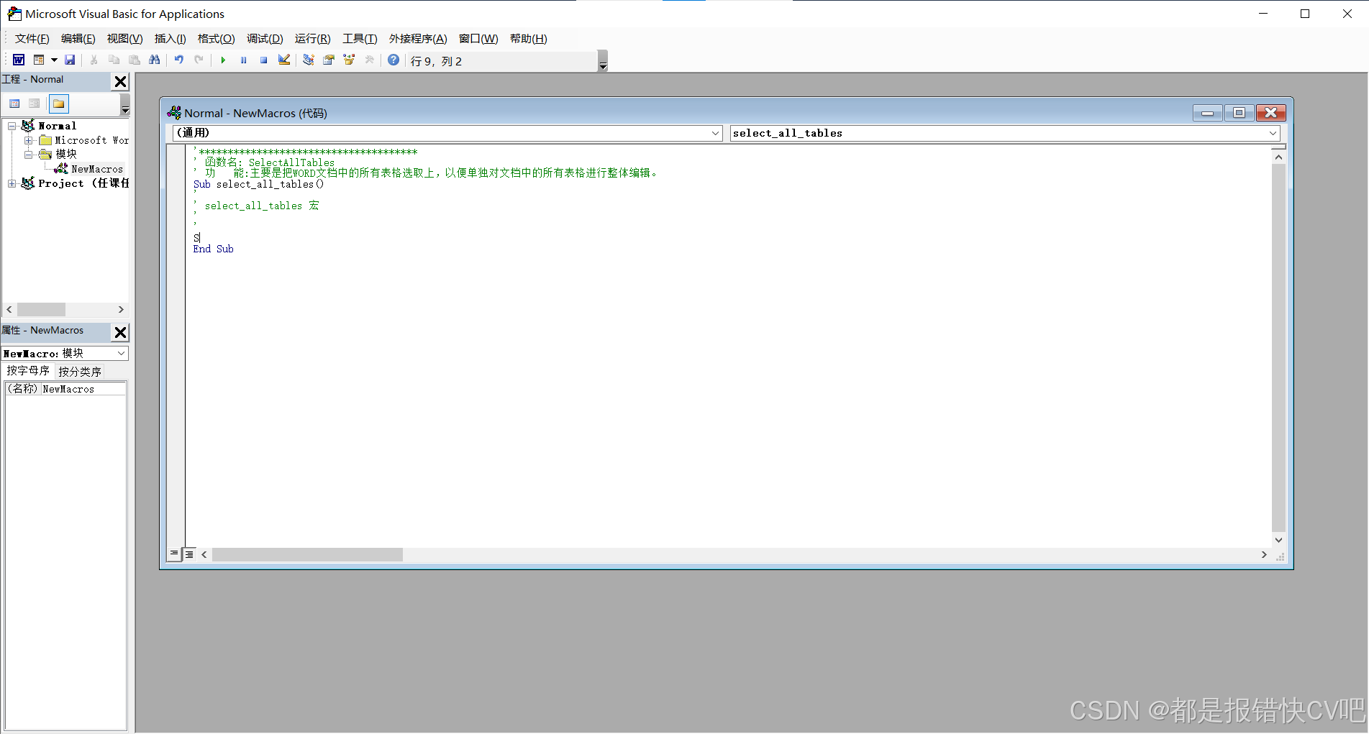Click Full Module View button at code bottom
Image resolution: width=1369 pixels, height=734 pixels.
[189, 554]
